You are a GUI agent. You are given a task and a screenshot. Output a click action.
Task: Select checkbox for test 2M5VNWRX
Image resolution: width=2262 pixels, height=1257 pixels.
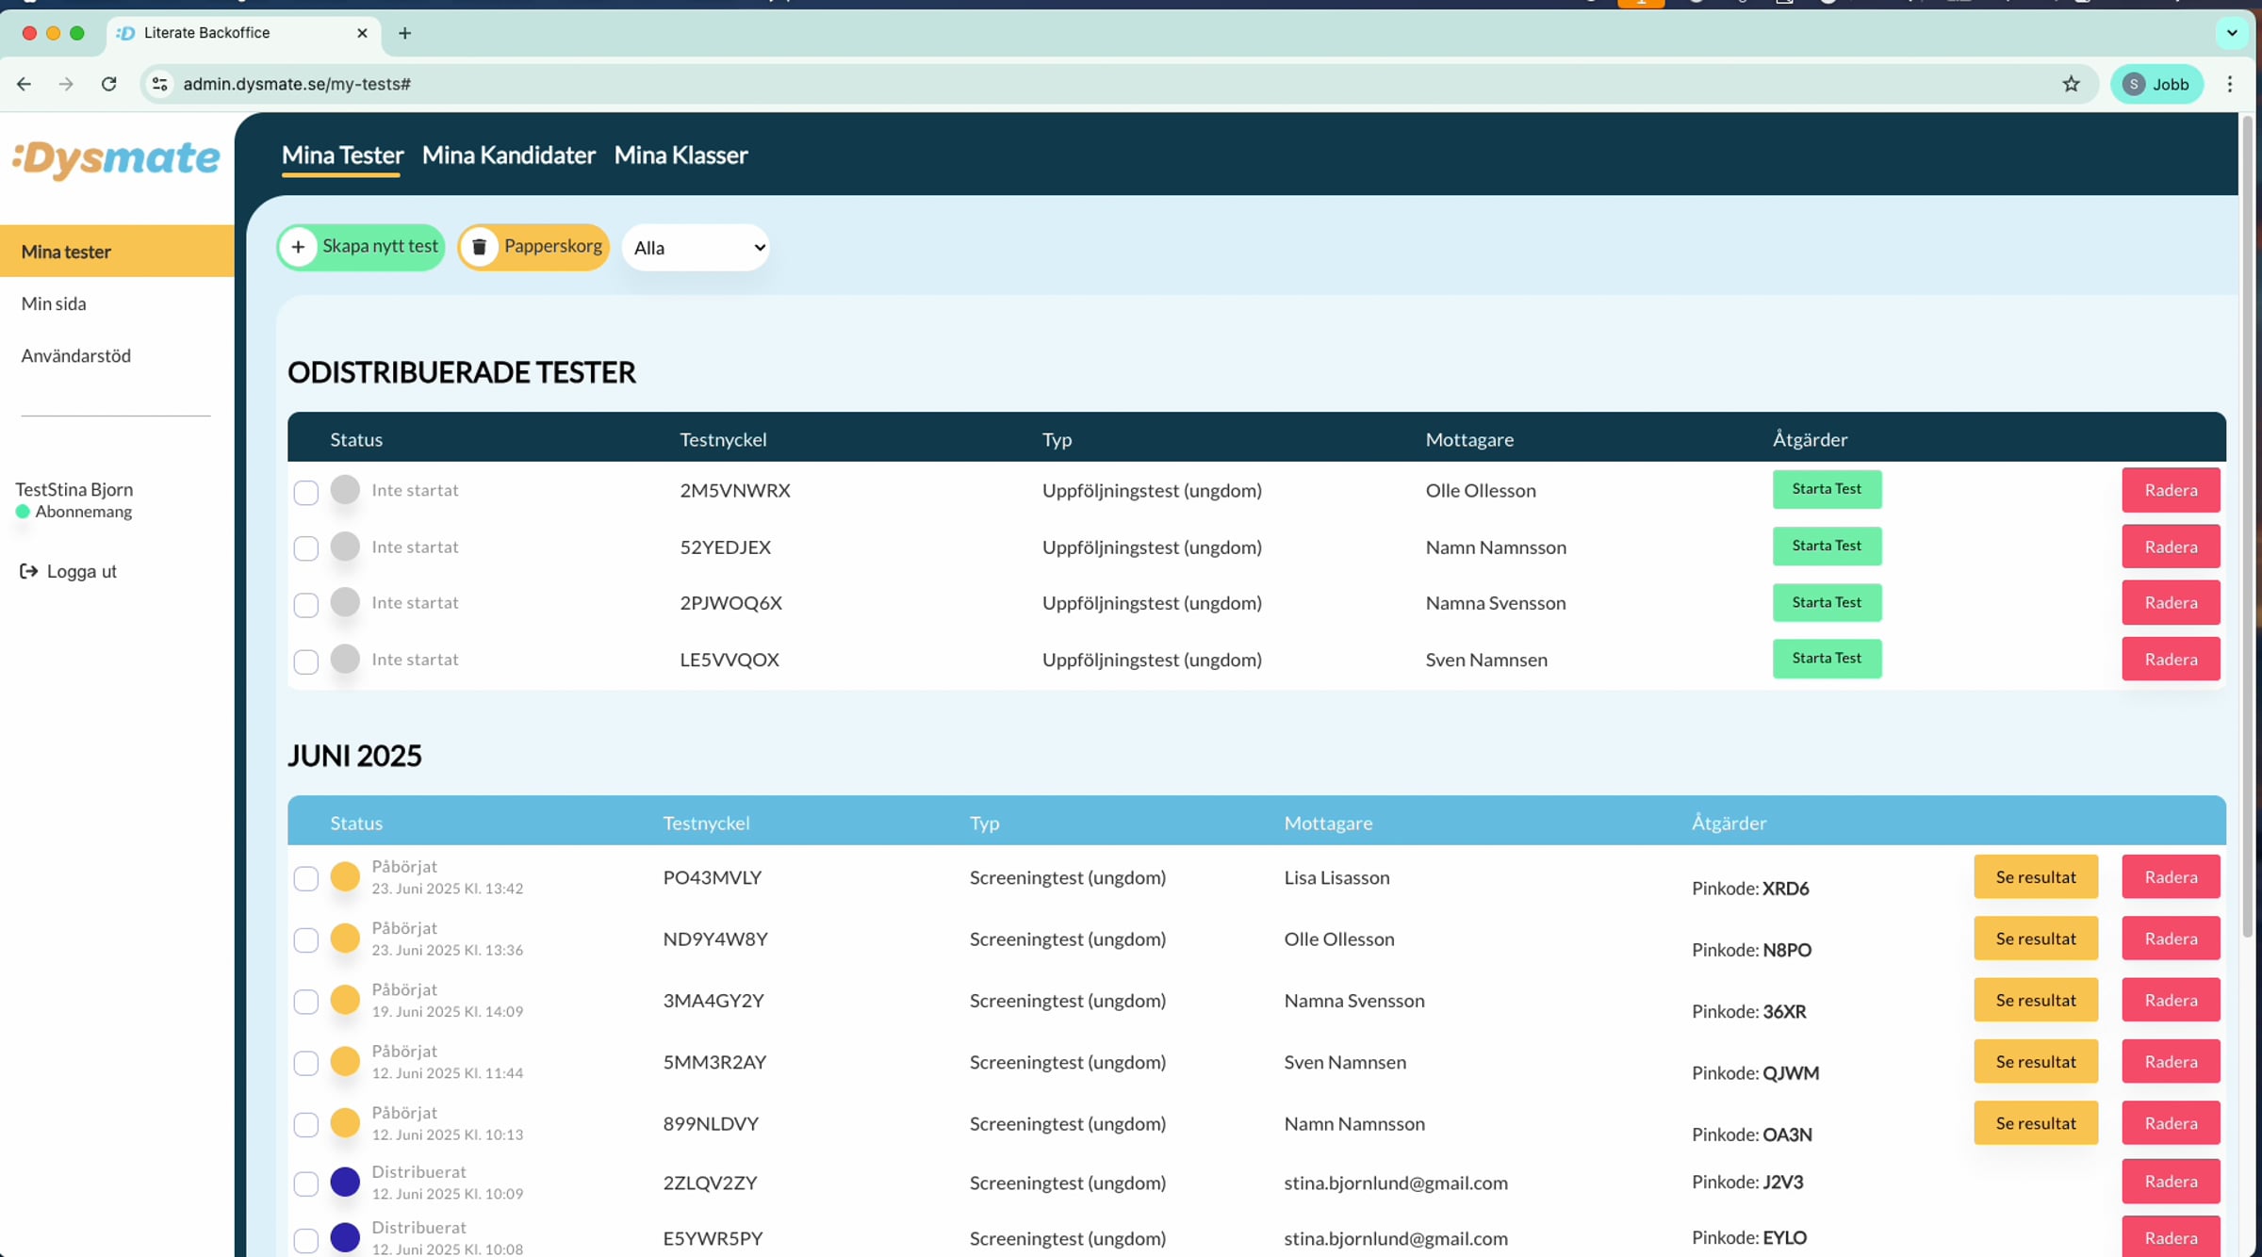(306, 492)
